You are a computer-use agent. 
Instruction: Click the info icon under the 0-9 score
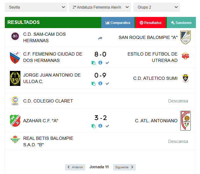pyautogui.click(x=100, y=83)
